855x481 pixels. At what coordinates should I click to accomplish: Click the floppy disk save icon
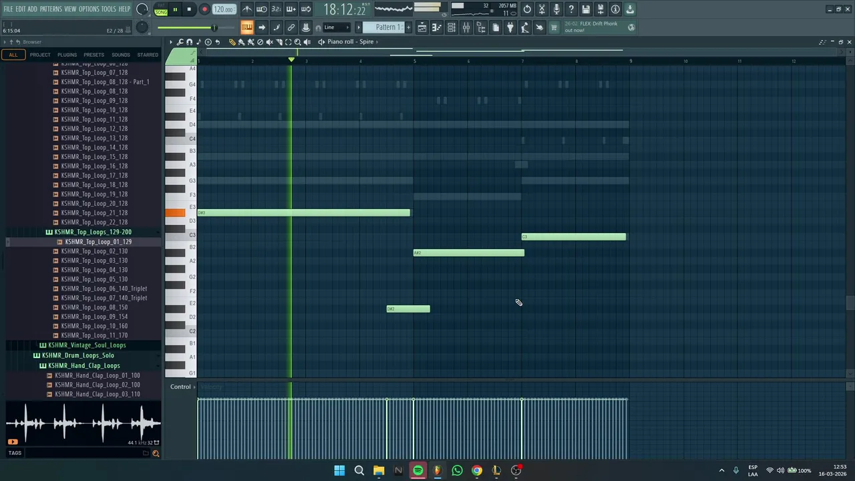click(x=586, y=9)
